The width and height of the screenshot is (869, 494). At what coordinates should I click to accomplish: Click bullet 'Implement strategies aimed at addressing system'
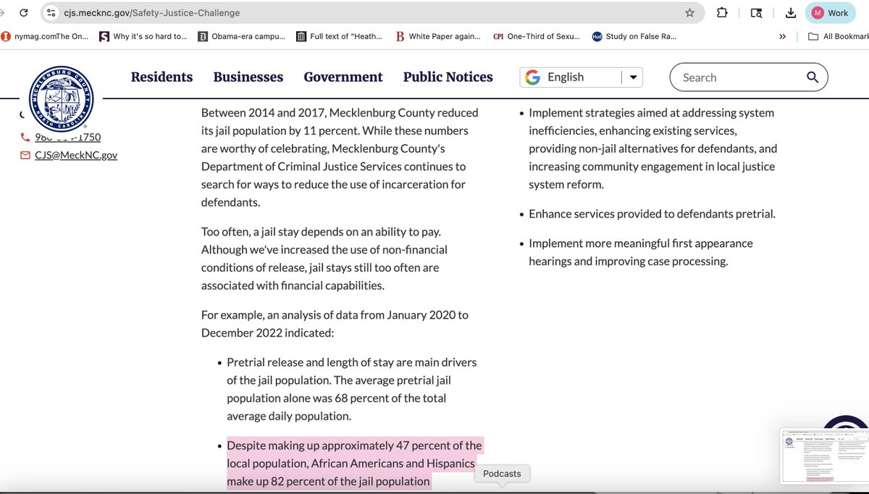click(652, 148)
